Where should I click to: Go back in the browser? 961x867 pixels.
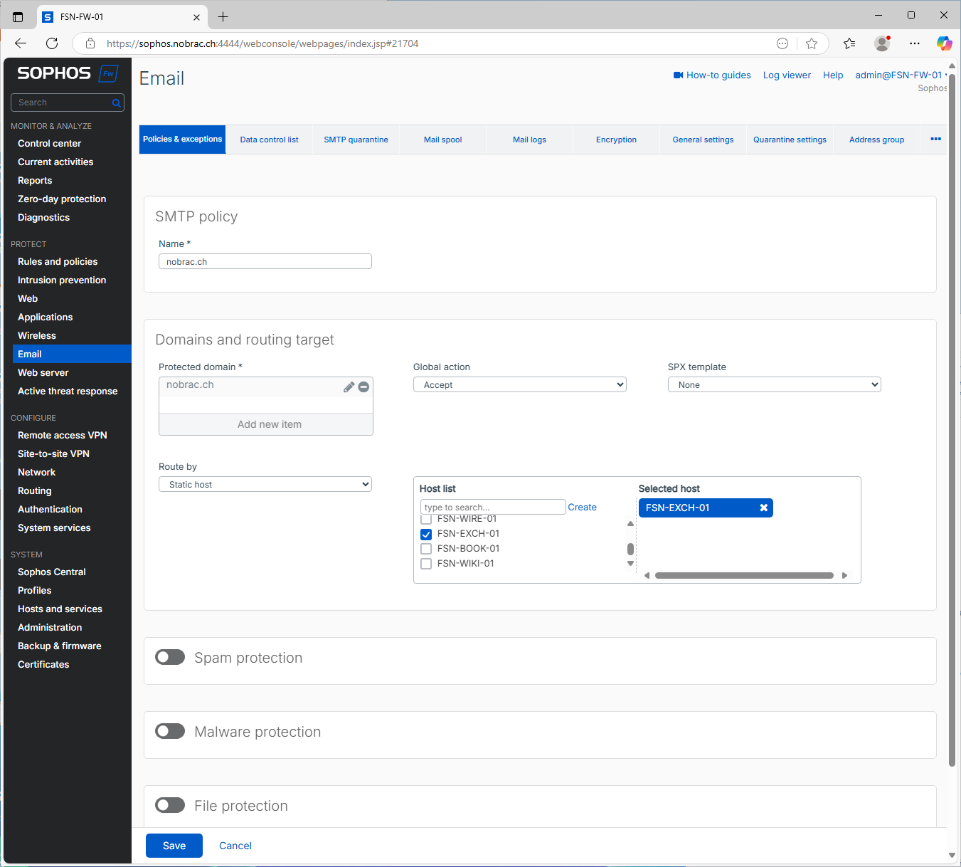[20, 43]
